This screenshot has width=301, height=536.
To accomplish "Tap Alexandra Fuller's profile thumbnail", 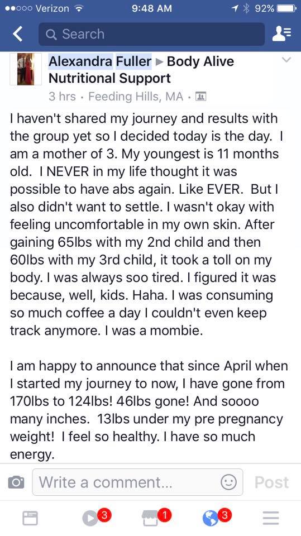I will click(x=25, y=69).
